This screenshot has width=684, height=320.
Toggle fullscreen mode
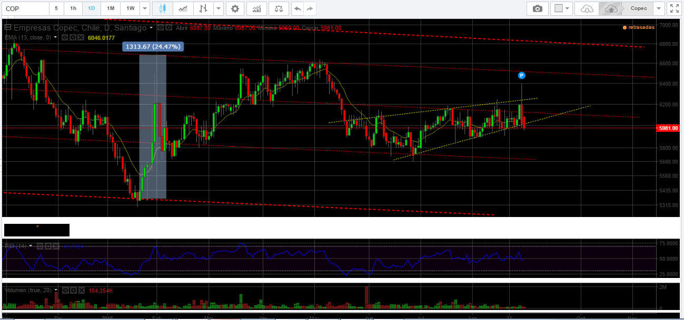click(674, 8)
